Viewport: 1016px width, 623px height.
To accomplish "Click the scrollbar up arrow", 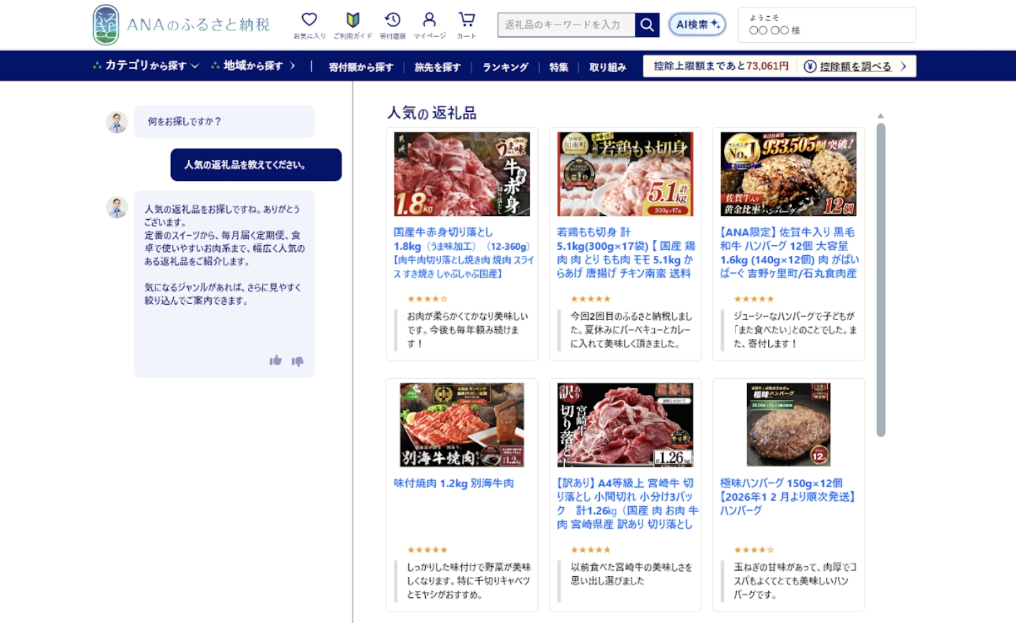I will (881, 116).
